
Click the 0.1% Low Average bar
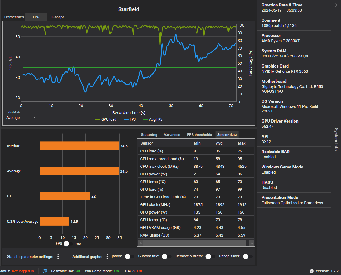pos(54,221)
